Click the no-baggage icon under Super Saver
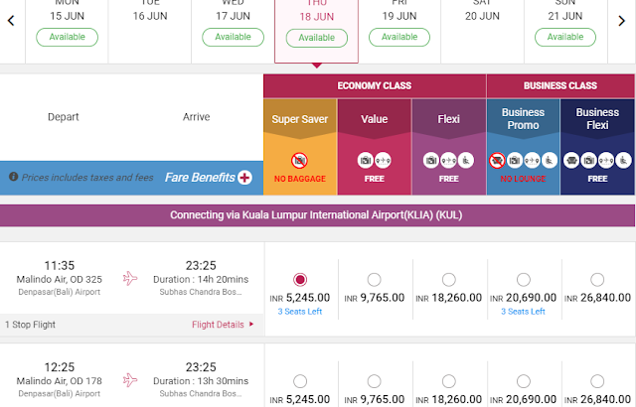 tap(299, 161)
